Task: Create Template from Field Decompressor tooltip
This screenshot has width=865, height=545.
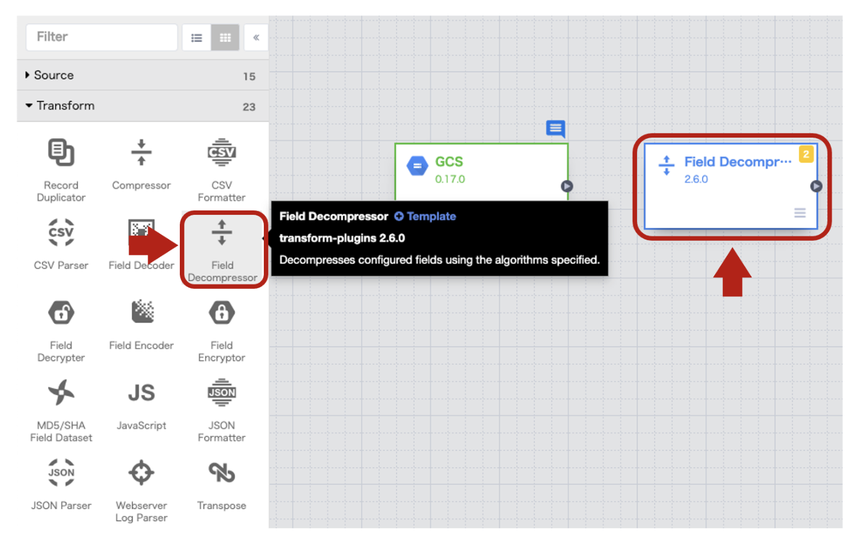Action: tap(425, 217)
